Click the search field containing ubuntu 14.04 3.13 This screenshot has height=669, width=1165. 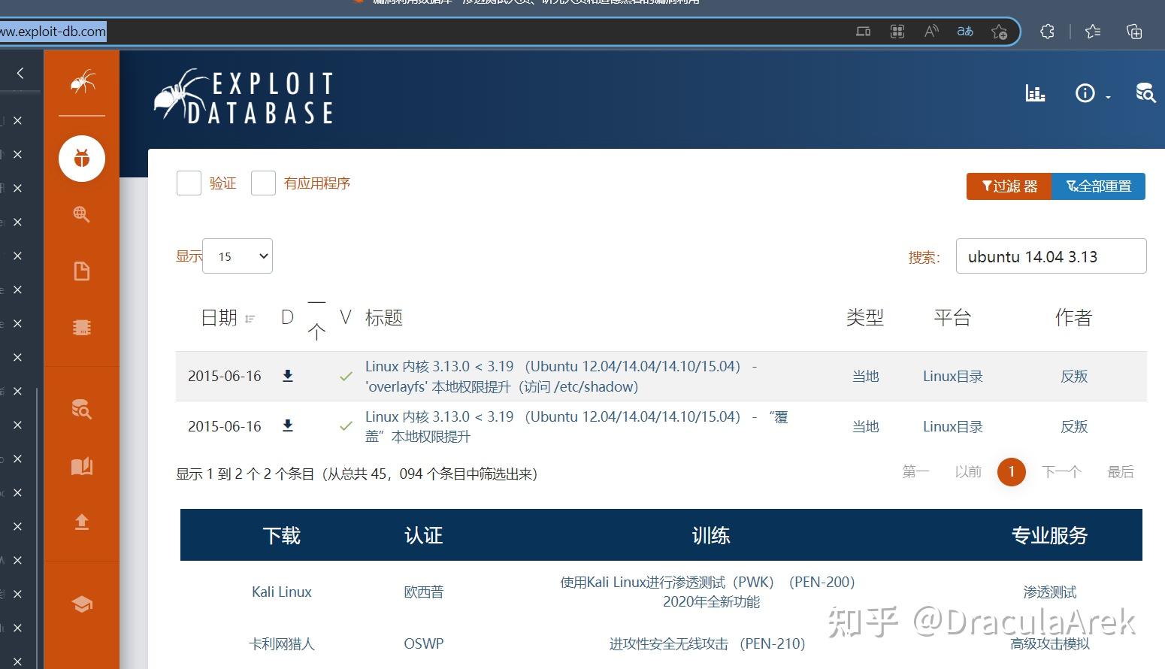coord(1051,256)
